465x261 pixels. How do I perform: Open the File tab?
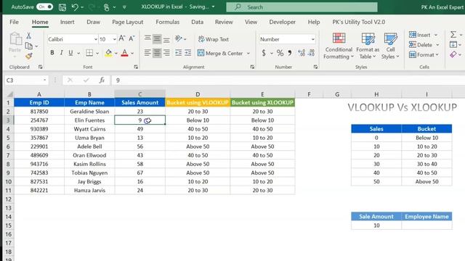point(14,22)
